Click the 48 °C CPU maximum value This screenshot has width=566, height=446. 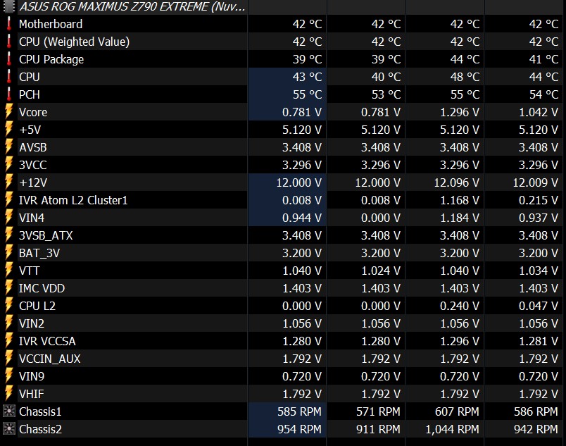(465, 77)
